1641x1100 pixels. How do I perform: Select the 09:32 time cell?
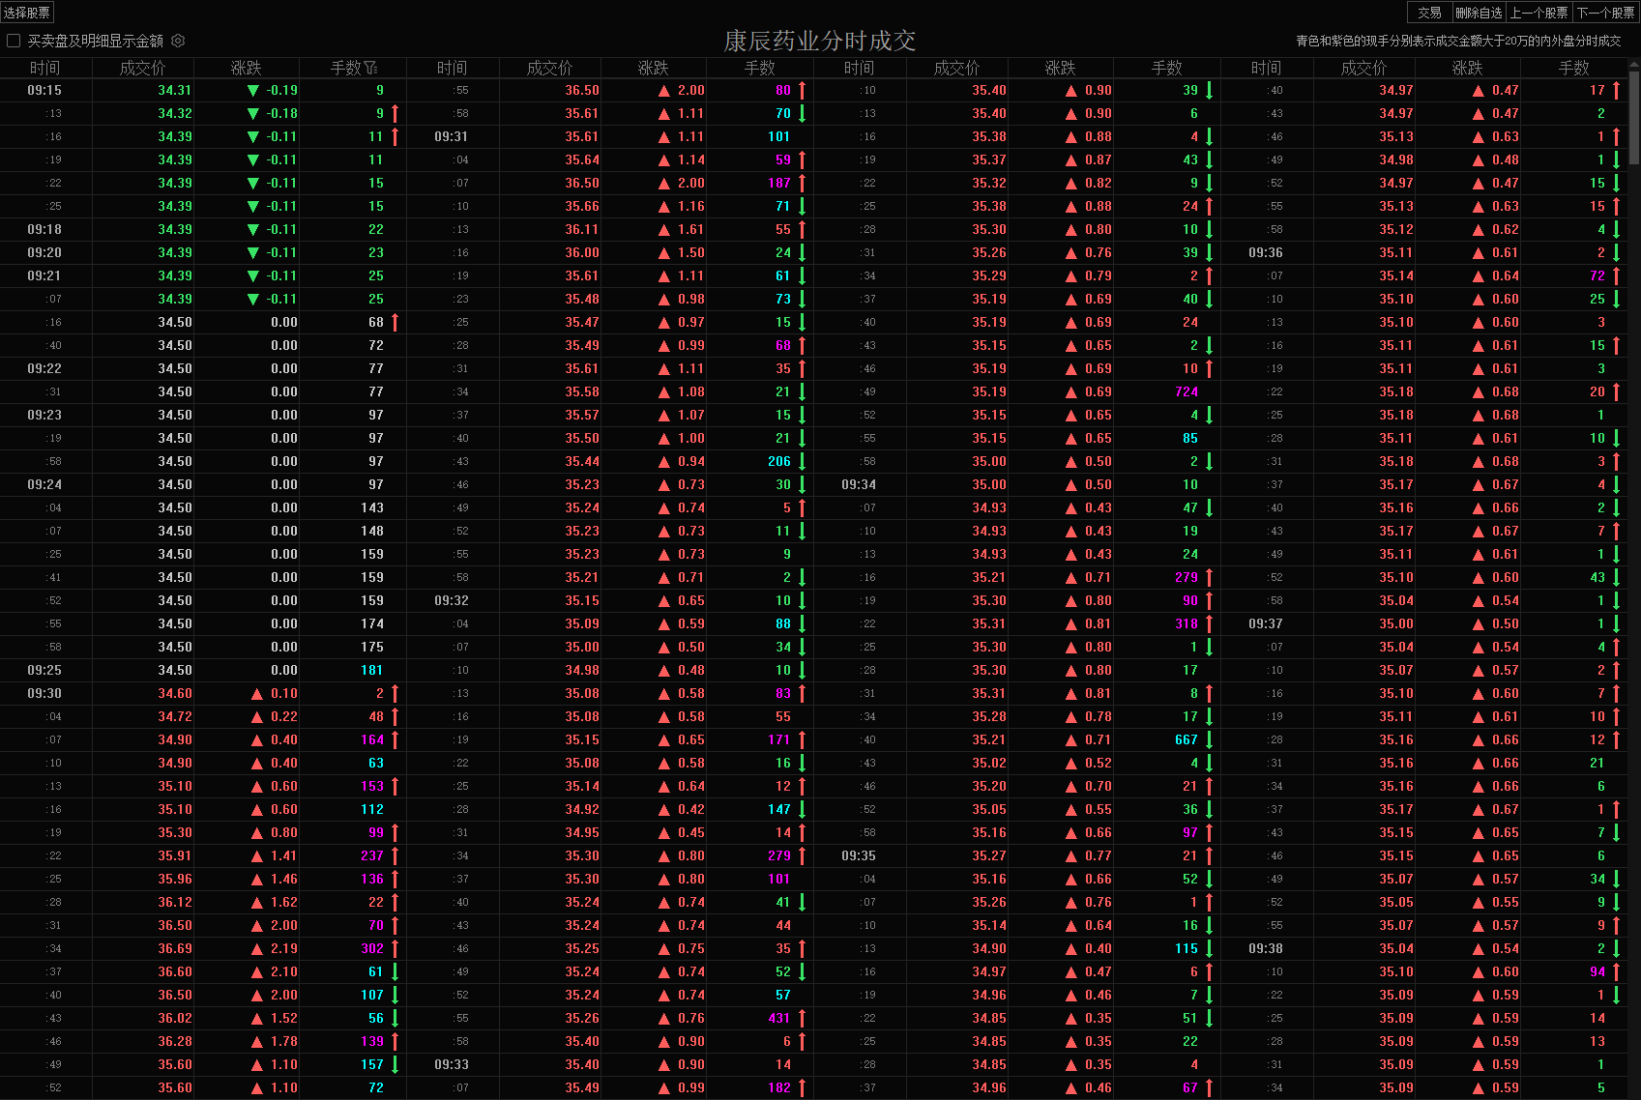(x=452, y=600)
